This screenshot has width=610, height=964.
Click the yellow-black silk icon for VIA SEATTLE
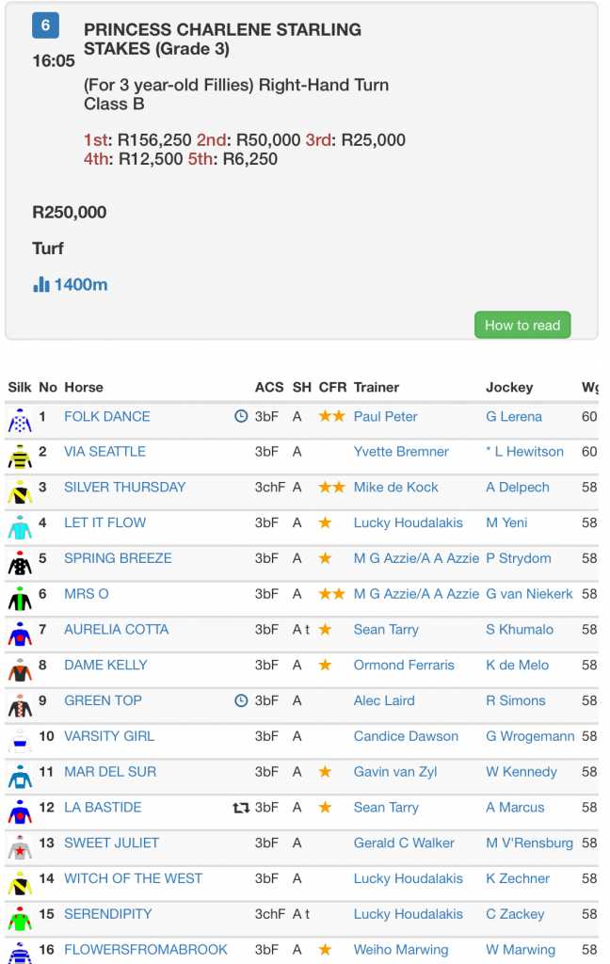pyautogui.click(x=20, y=454)
